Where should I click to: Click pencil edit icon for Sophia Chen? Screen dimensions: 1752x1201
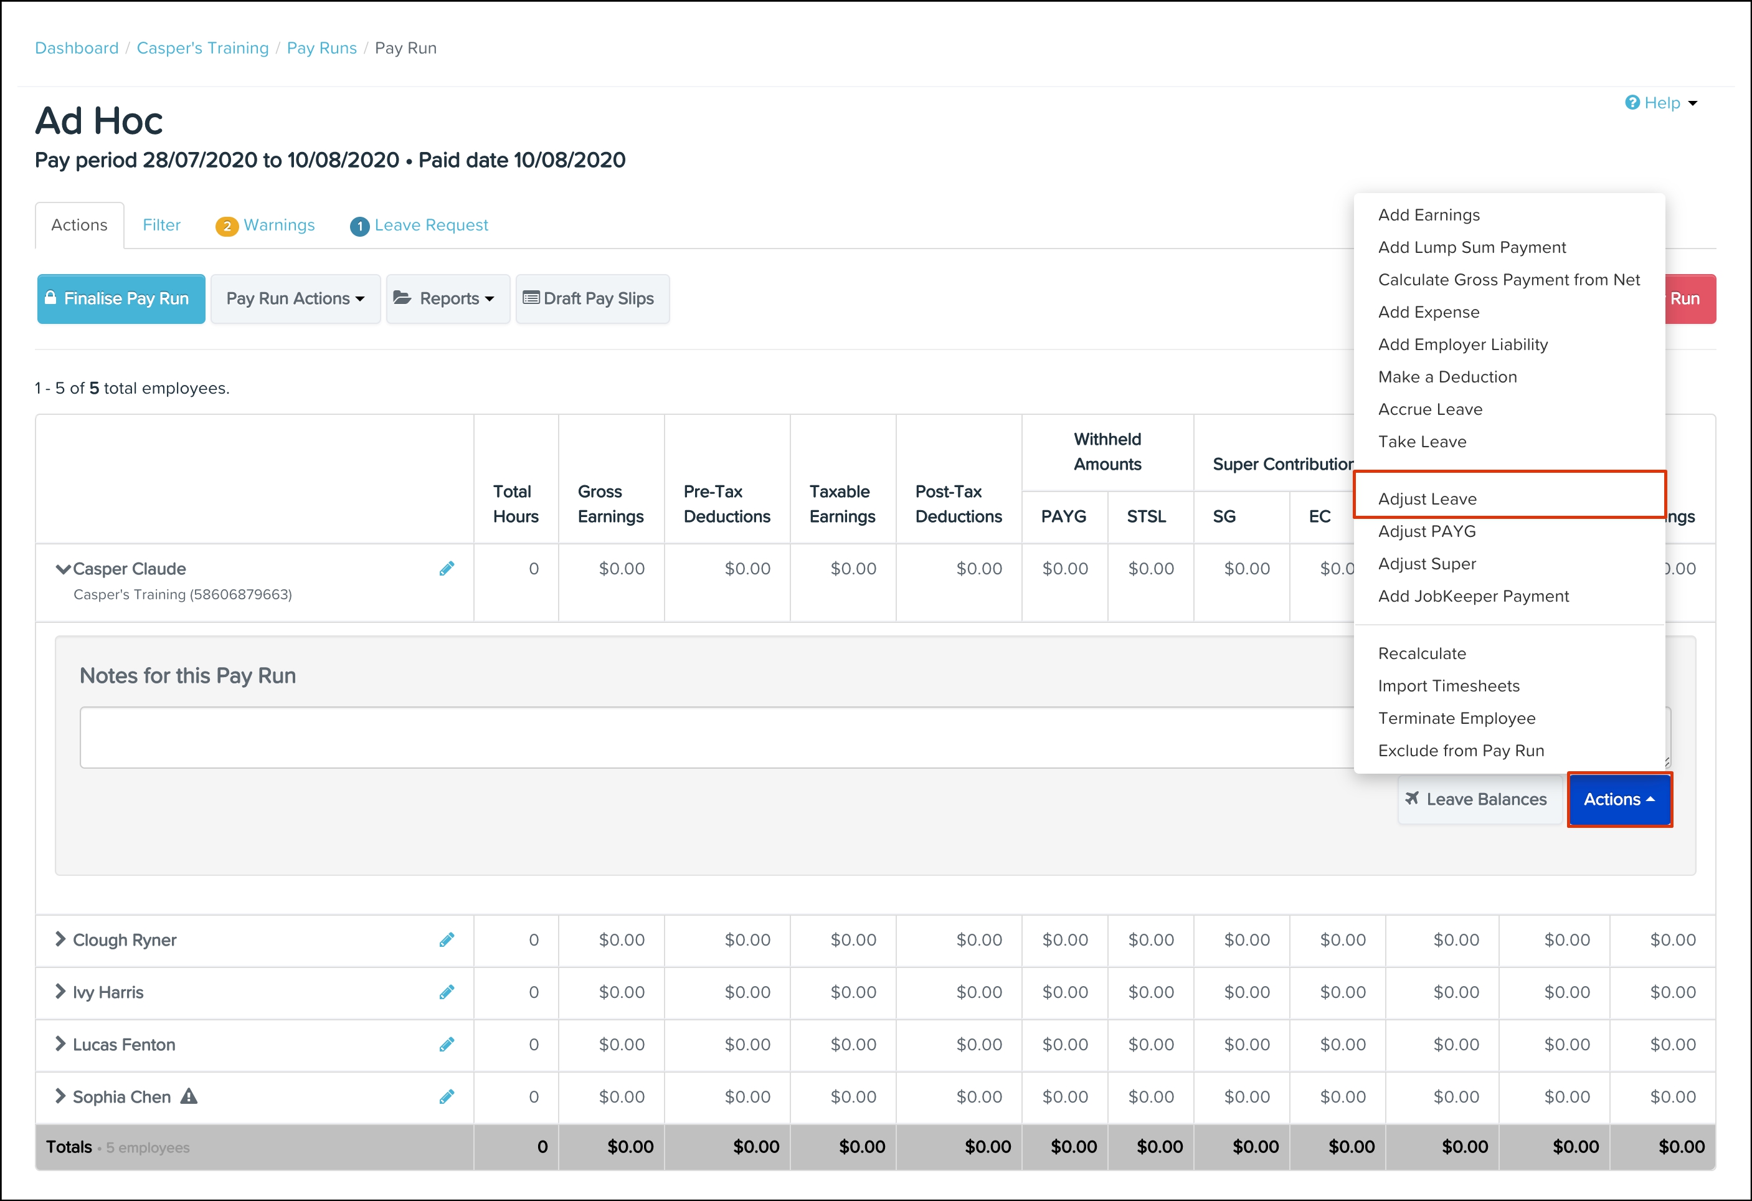(x=447, y=1096)
